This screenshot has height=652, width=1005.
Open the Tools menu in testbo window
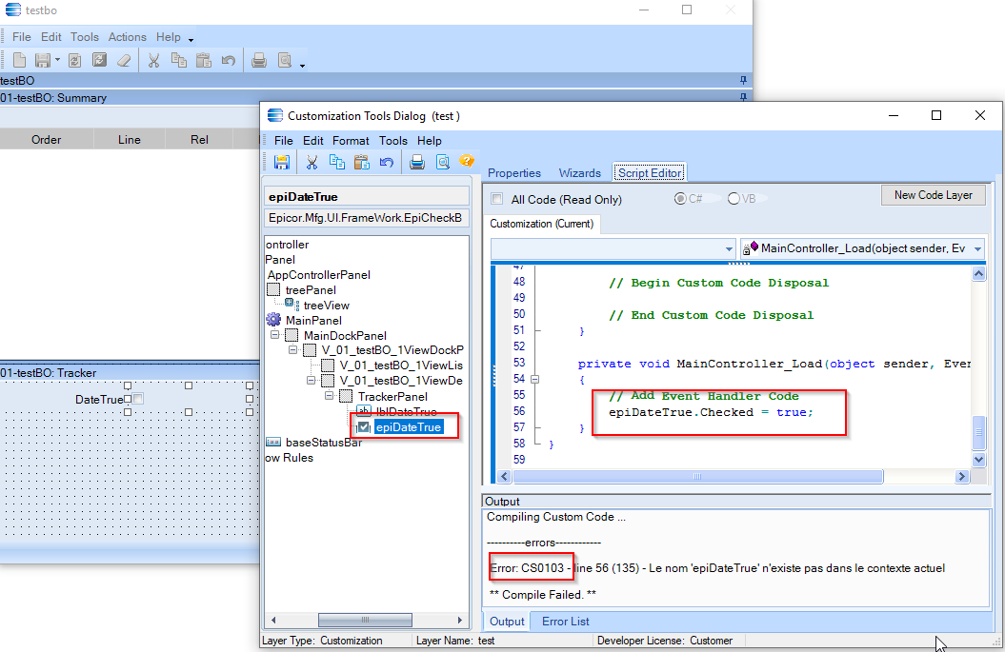85,37
